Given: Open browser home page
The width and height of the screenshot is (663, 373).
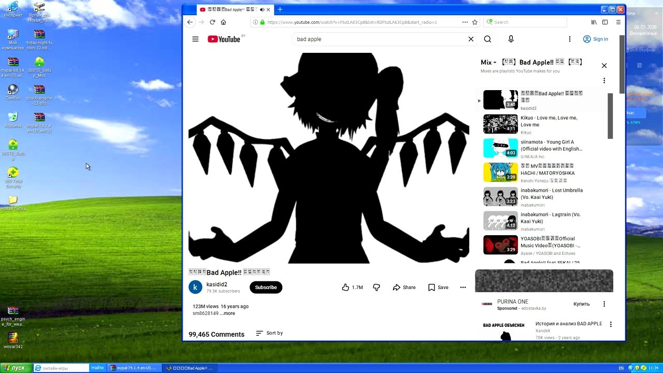Looking at the screenshot, I should (223, 22).
